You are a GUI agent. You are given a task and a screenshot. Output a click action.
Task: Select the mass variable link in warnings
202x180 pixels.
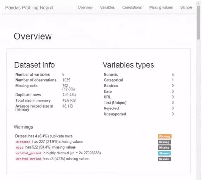pos(20,147)
